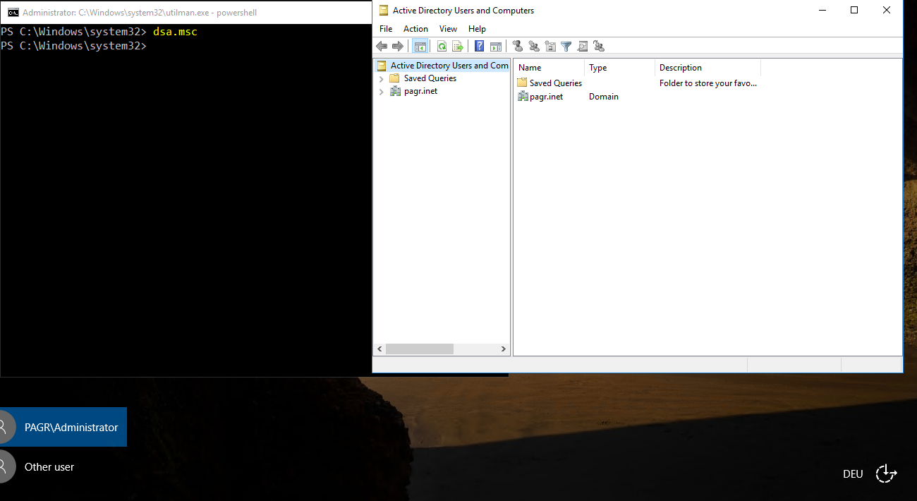Select PAGR\Administrator on the login screen
The image size is (917, 501).
tap(71, 427)
